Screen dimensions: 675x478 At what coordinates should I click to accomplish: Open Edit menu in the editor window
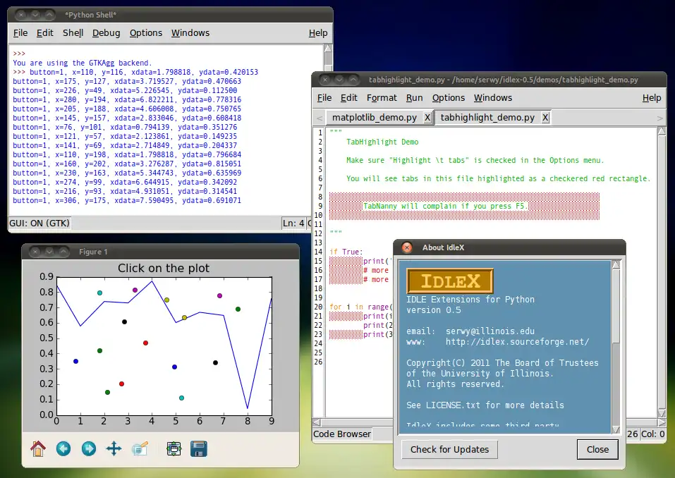pos(348,98)
